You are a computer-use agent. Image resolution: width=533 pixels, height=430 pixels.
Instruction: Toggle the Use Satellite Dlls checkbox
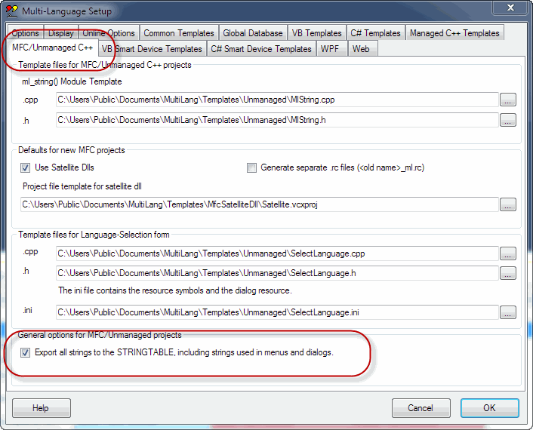pyautogui.click(x=26, y=167)
